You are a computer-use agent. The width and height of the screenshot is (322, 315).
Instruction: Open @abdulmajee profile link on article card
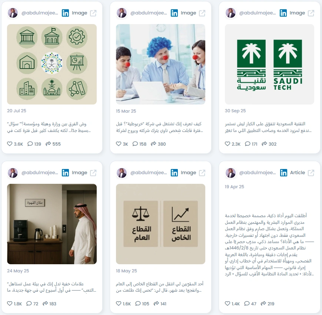coord(257,173)
